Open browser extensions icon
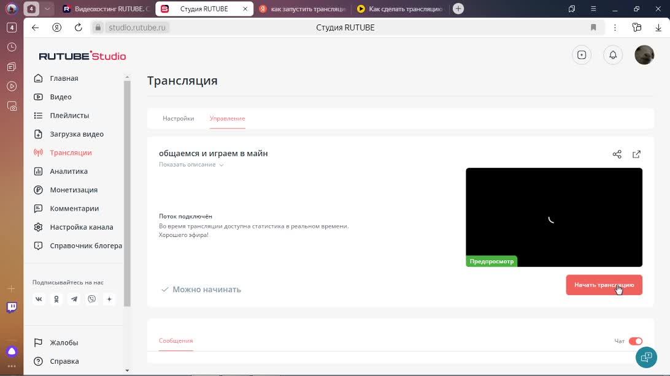The image size is (670, 376). pos(637,28)
